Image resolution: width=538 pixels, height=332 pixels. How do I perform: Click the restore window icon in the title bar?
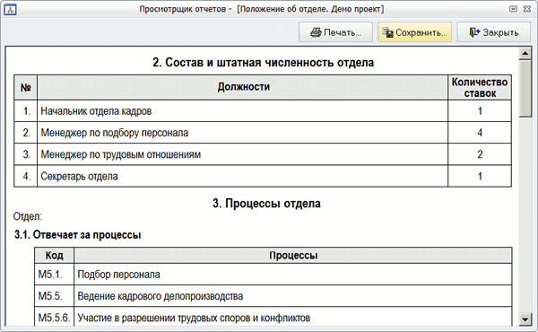click(513, 9)
